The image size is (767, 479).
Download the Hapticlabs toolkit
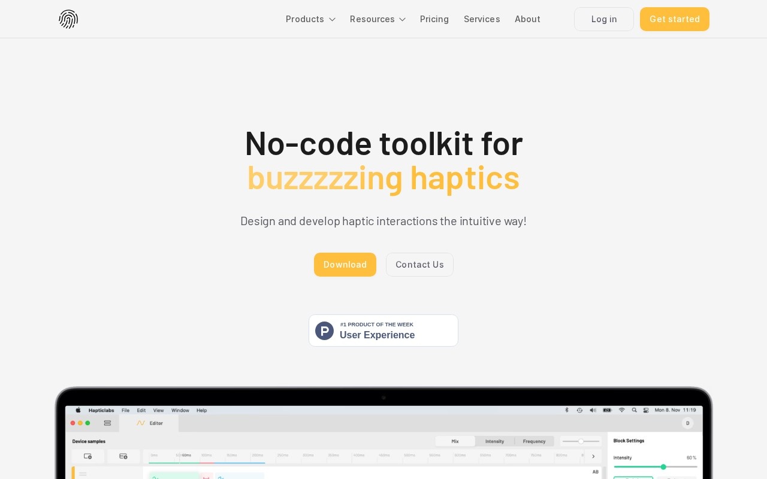pyautogui.click(x=345, y=265)
